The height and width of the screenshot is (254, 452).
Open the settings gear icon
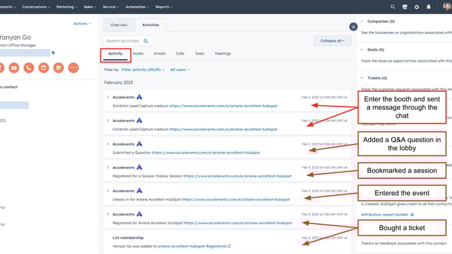(417, 7)
